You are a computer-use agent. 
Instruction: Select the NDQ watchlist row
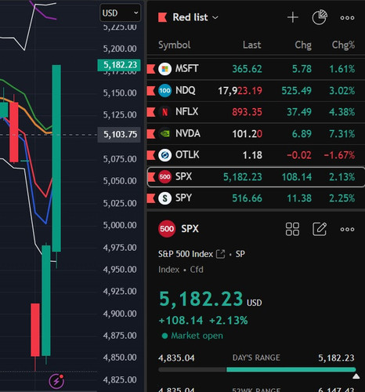(256, 91)
